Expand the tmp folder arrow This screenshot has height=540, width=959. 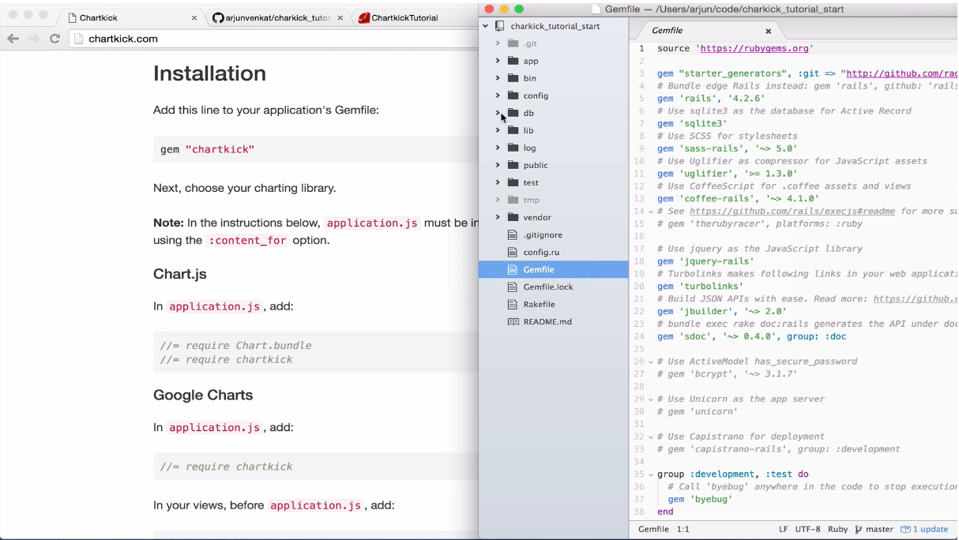[x=498, y=200]
